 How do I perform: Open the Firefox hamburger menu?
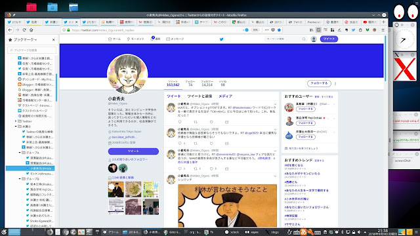[383, 30]
